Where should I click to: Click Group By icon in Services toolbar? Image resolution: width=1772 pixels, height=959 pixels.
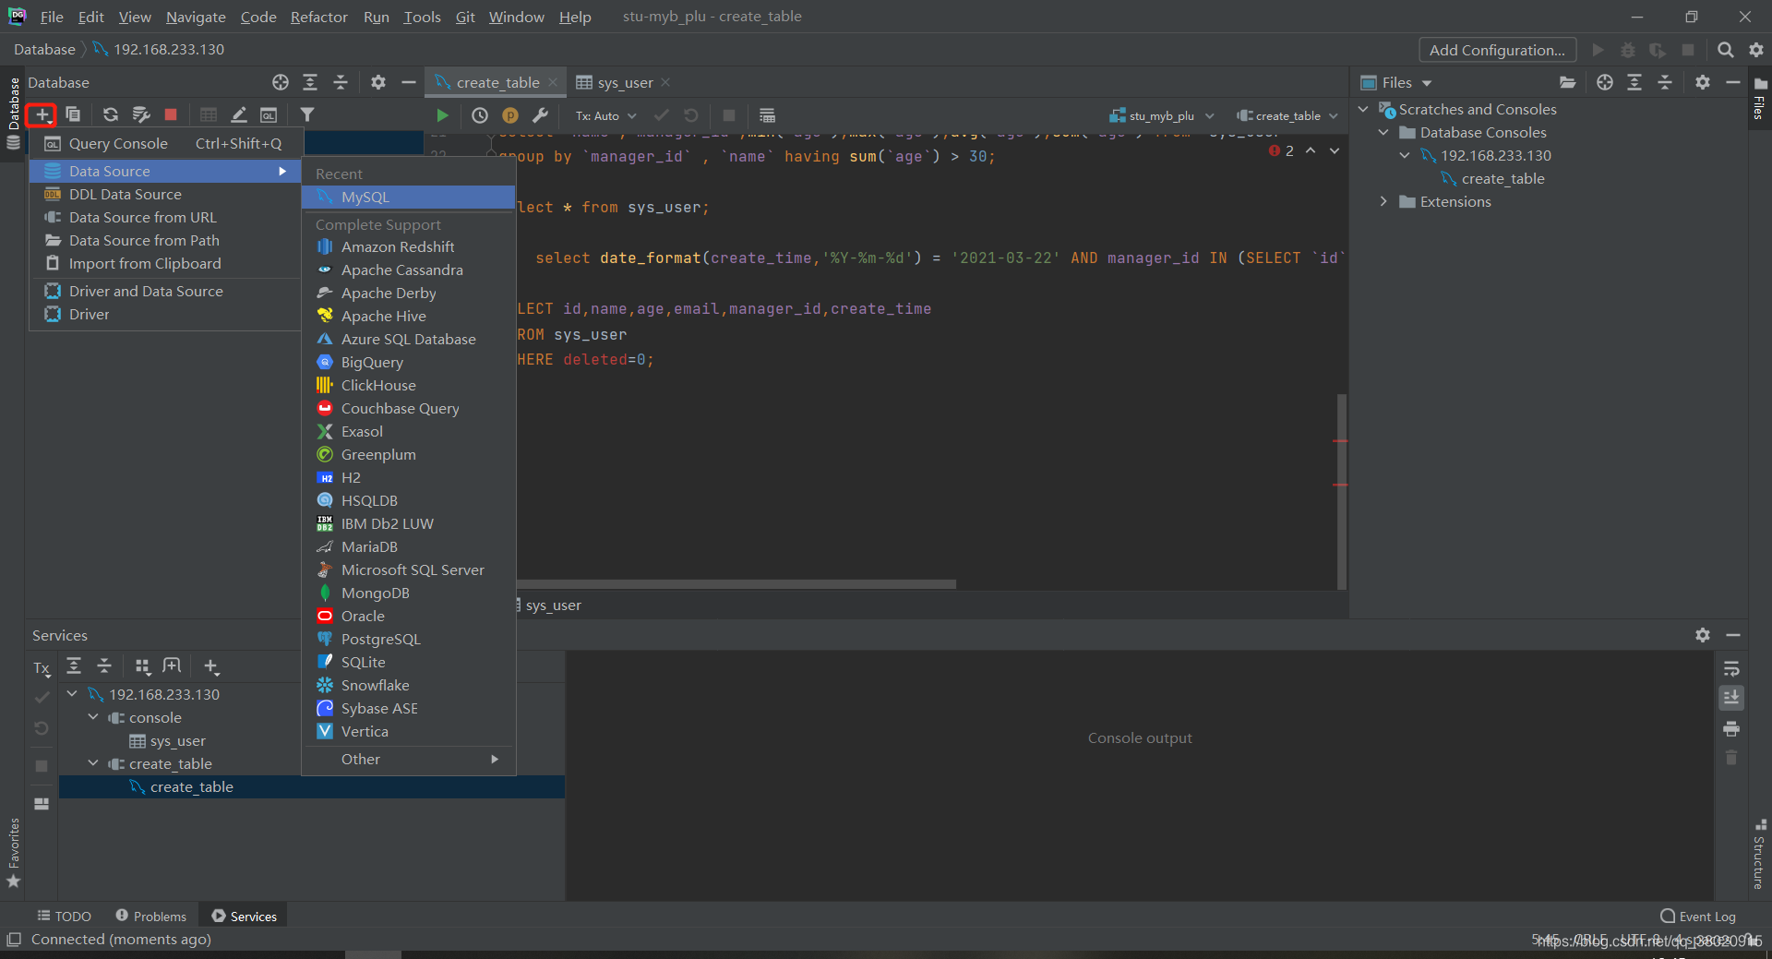coord(142,666)
